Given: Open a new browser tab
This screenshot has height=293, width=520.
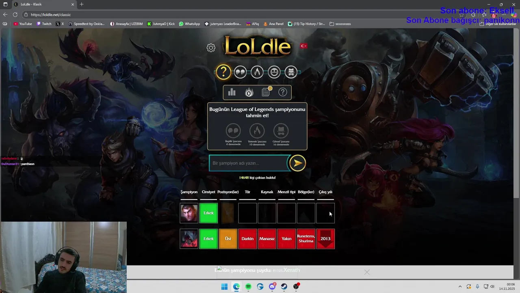Looking at the screenshot, I should [82, 4].
